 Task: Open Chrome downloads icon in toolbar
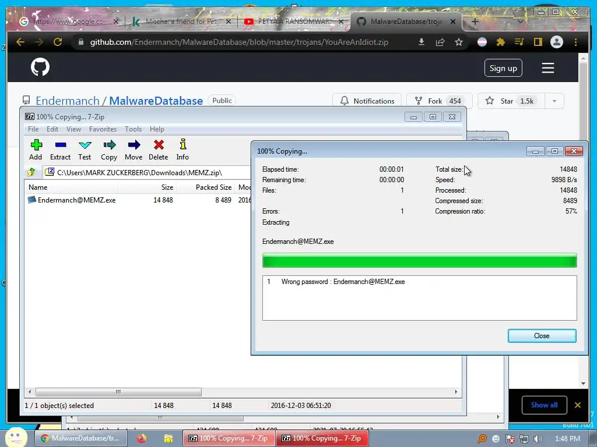tap(422, 42)
